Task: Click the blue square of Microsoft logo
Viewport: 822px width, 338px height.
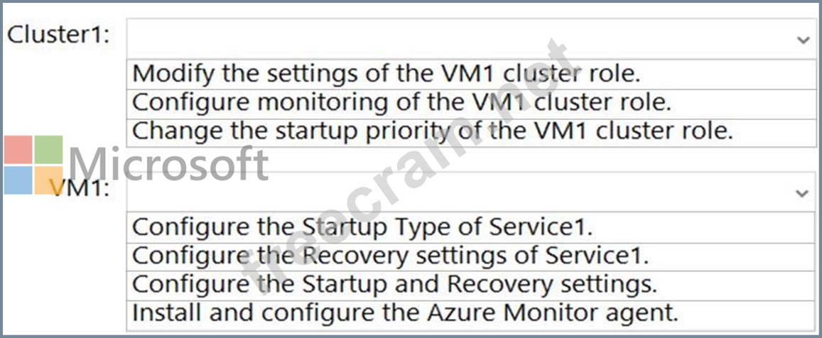Action: coord(18,180)
